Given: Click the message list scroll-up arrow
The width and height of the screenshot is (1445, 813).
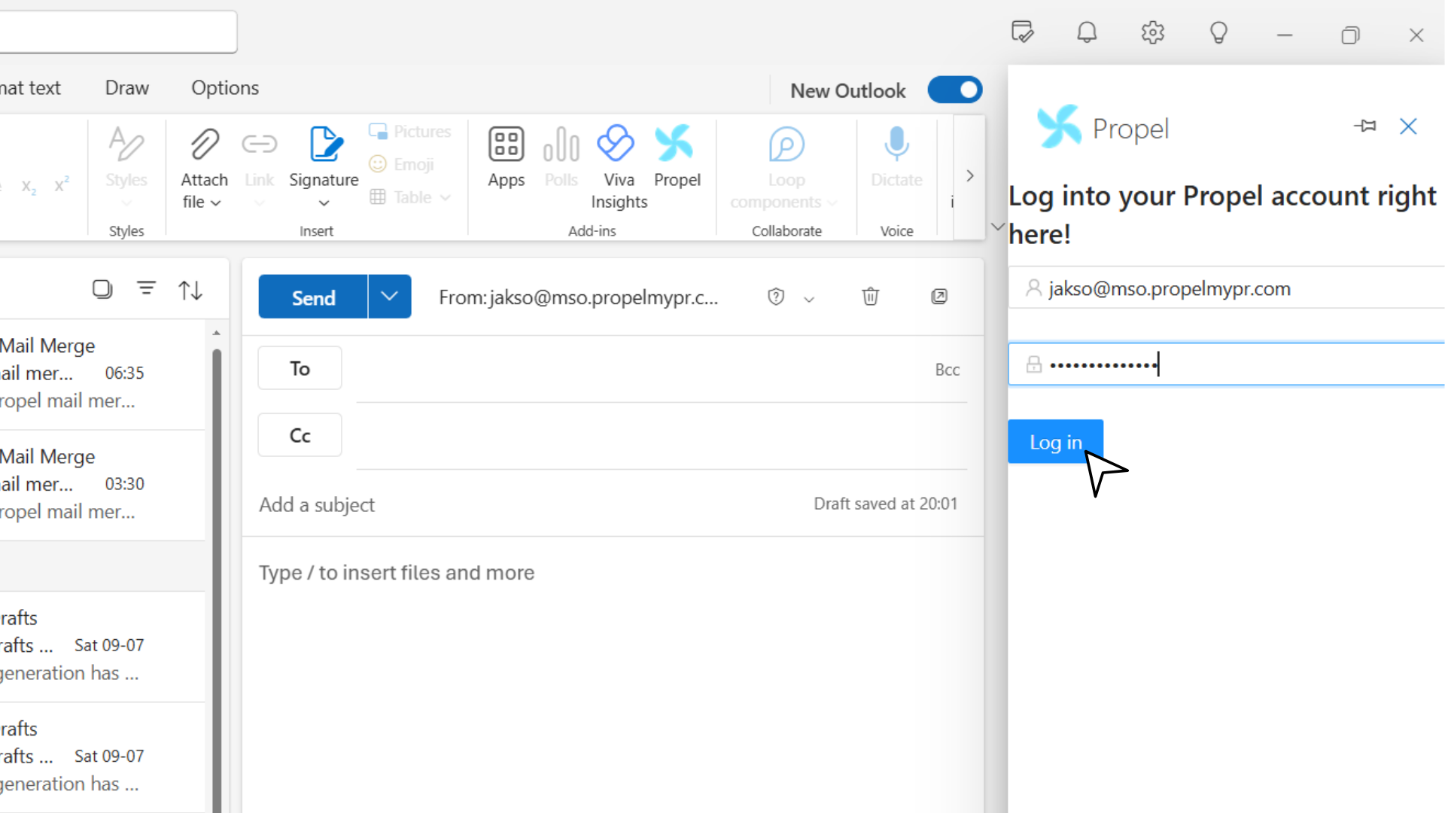Looking at the screenshot, I should coord(217,333).
